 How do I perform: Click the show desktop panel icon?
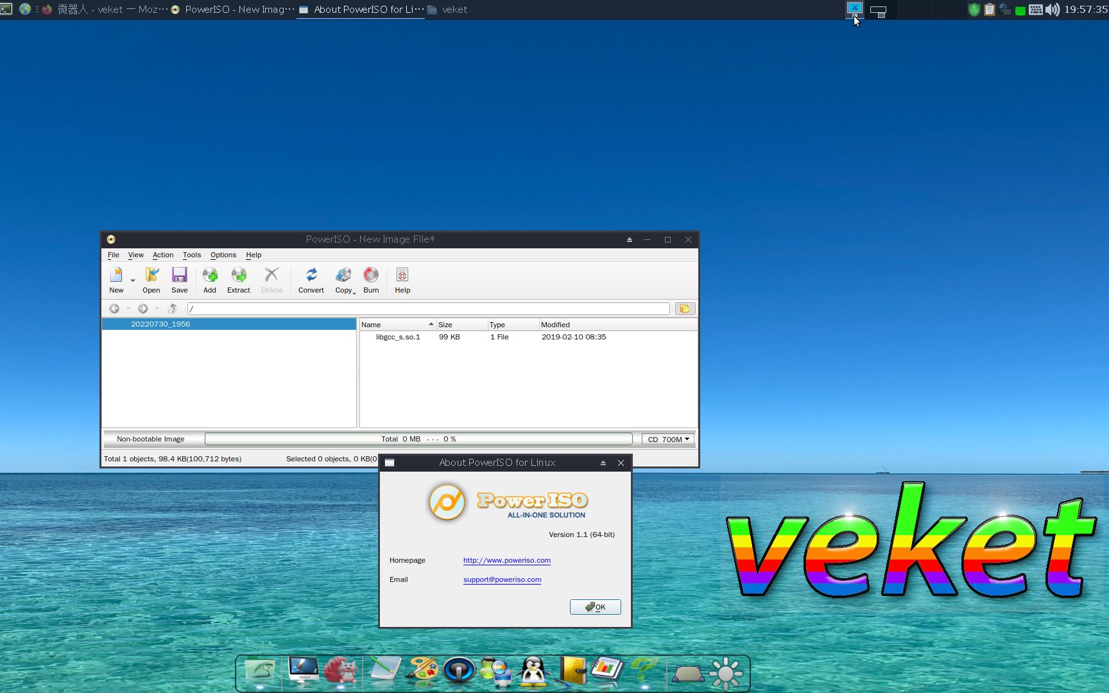click(878, 11)
